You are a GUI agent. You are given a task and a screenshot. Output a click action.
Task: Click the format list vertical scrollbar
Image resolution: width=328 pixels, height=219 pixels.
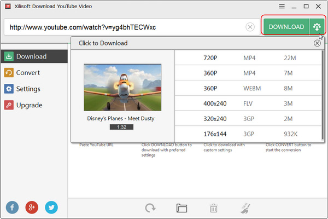[323, 95]
